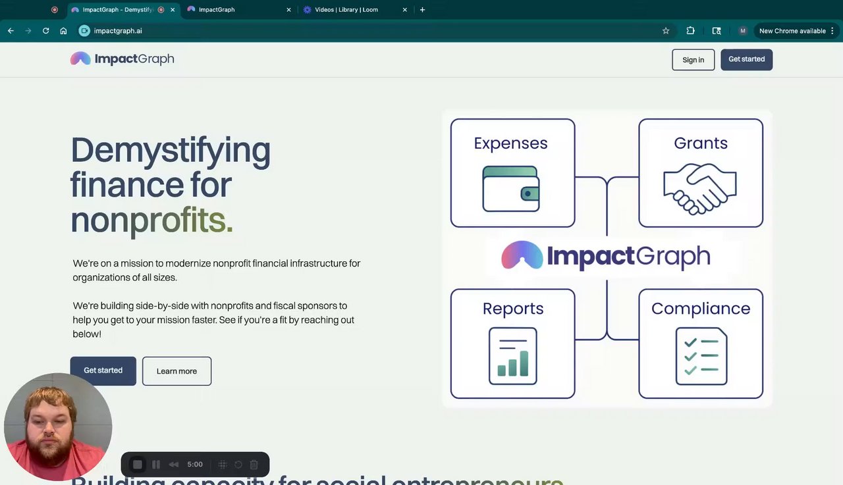
Task: Open the media control cast icon
Action: coord(717,31)
